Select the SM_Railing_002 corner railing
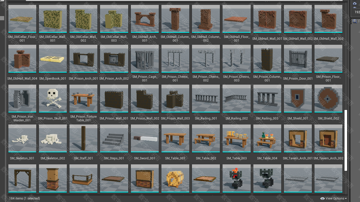The image size is (360, 202). [x=237, y=98]
